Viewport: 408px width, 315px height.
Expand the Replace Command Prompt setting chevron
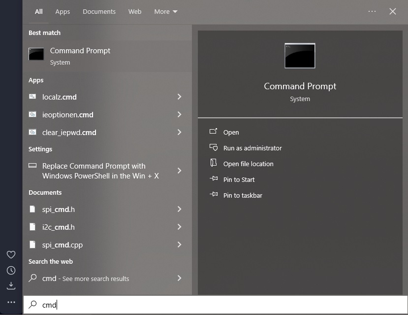(179, 171)
